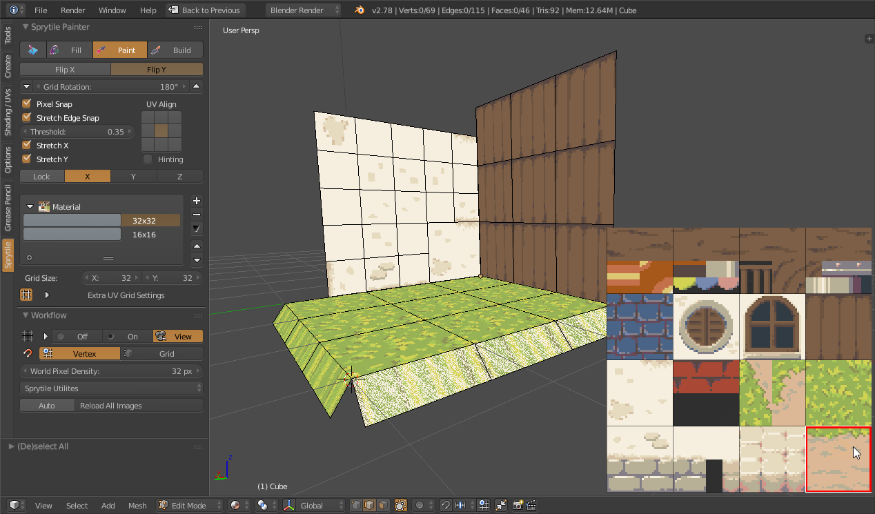Open the viewport shading sphere selector
The height and width of the screenshot is (514, 875).
(x=239, y=505)
